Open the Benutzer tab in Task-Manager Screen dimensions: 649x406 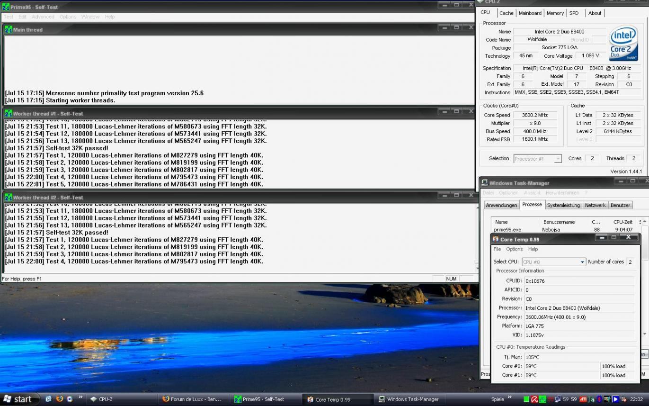tap(620, 205)
